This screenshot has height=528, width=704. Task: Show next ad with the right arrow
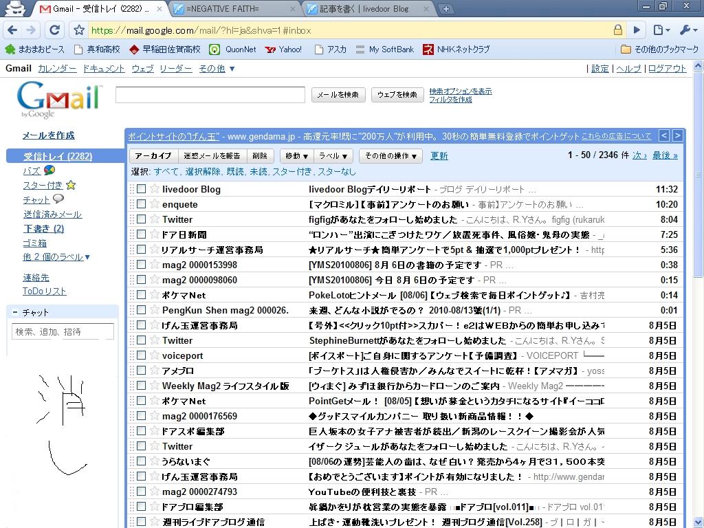(x=677, y=135)
